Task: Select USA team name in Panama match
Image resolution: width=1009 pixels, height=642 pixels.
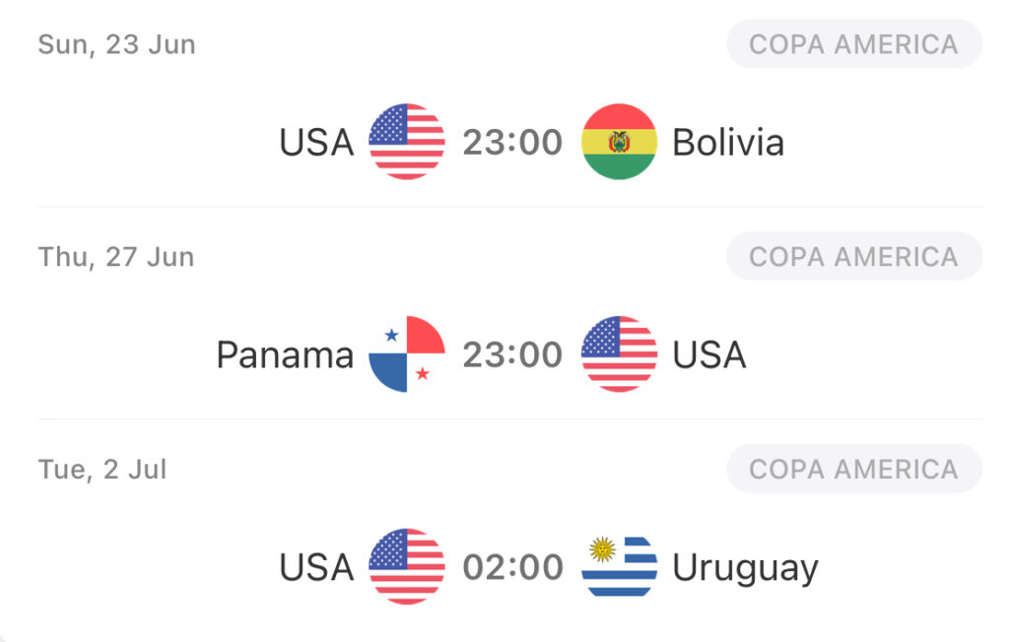Action: pos(709,354)
